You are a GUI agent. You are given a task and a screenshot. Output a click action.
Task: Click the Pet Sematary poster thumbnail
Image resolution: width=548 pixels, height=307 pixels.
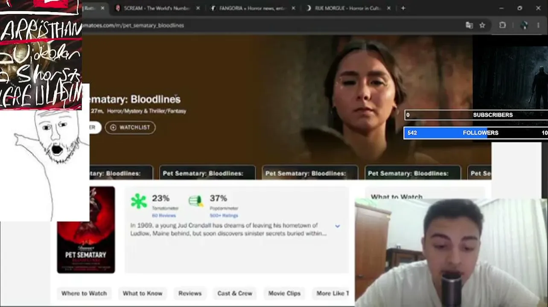(86, 230)
